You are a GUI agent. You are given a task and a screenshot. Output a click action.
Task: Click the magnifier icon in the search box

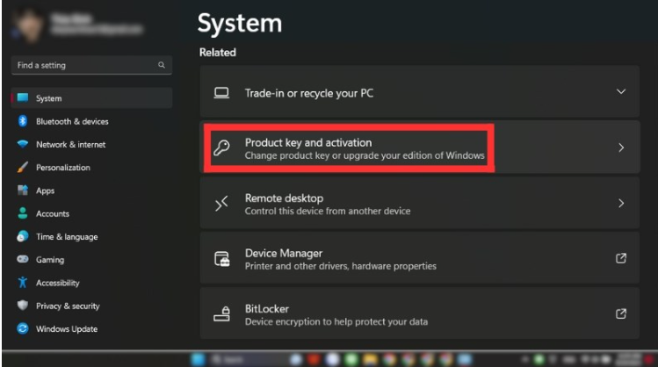(x=162, y=65)
